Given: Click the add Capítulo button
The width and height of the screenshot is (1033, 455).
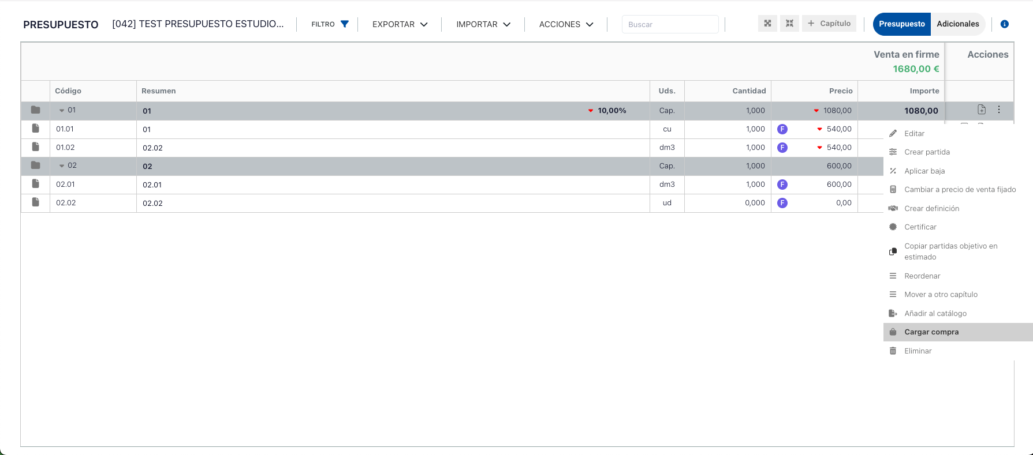Looking at the screenshot, I should [x=829, y=24].
